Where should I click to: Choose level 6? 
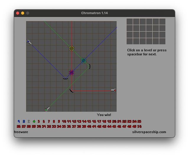pos(44,121)
